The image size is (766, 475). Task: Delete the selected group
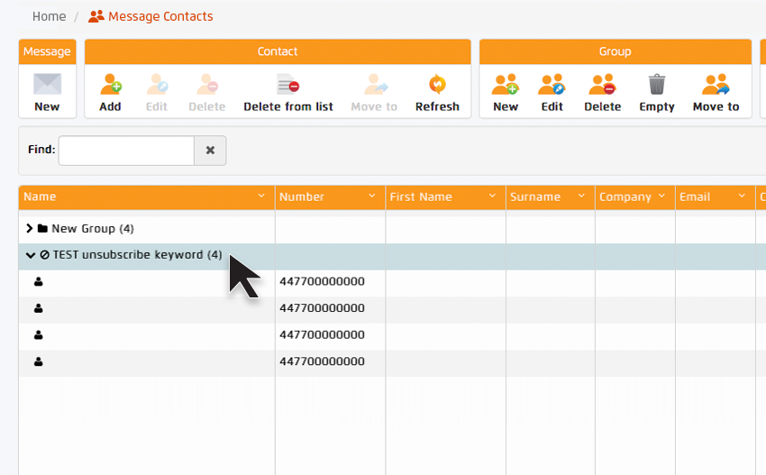(x=602, y=86)
